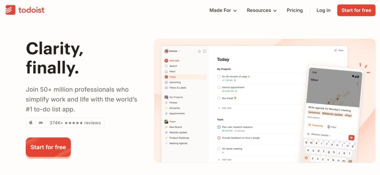Click the +Paul tag on phone
380x175 pixels.
click(x=348, y=115)
